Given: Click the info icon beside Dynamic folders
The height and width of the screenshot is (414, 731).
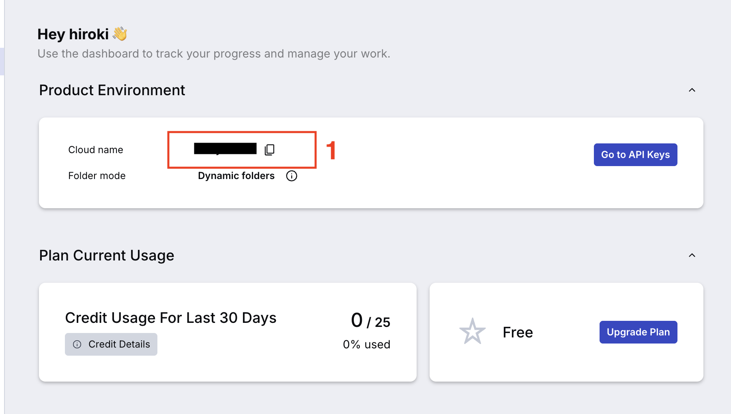Looking at the screenshot, I should point(292,176).
